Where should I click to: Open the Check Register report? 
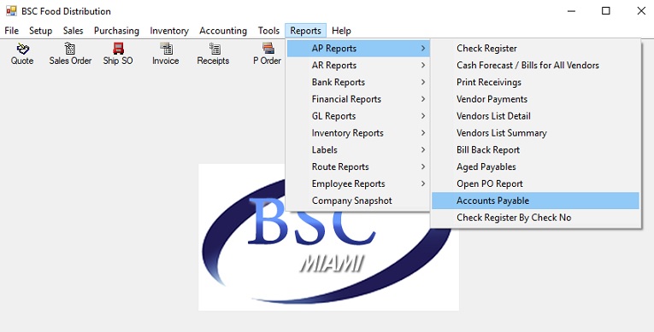point(535,49)
